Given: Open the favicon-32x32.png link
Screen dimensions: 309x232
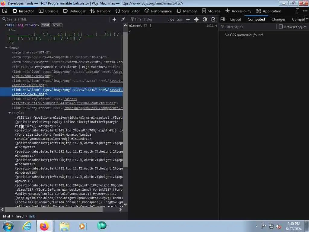Looking at the screenshot, I should (29, 85).
